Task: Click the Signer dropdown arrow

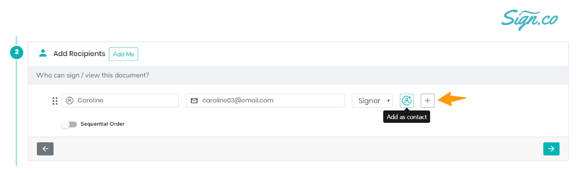Action: [x=388, y=101]
